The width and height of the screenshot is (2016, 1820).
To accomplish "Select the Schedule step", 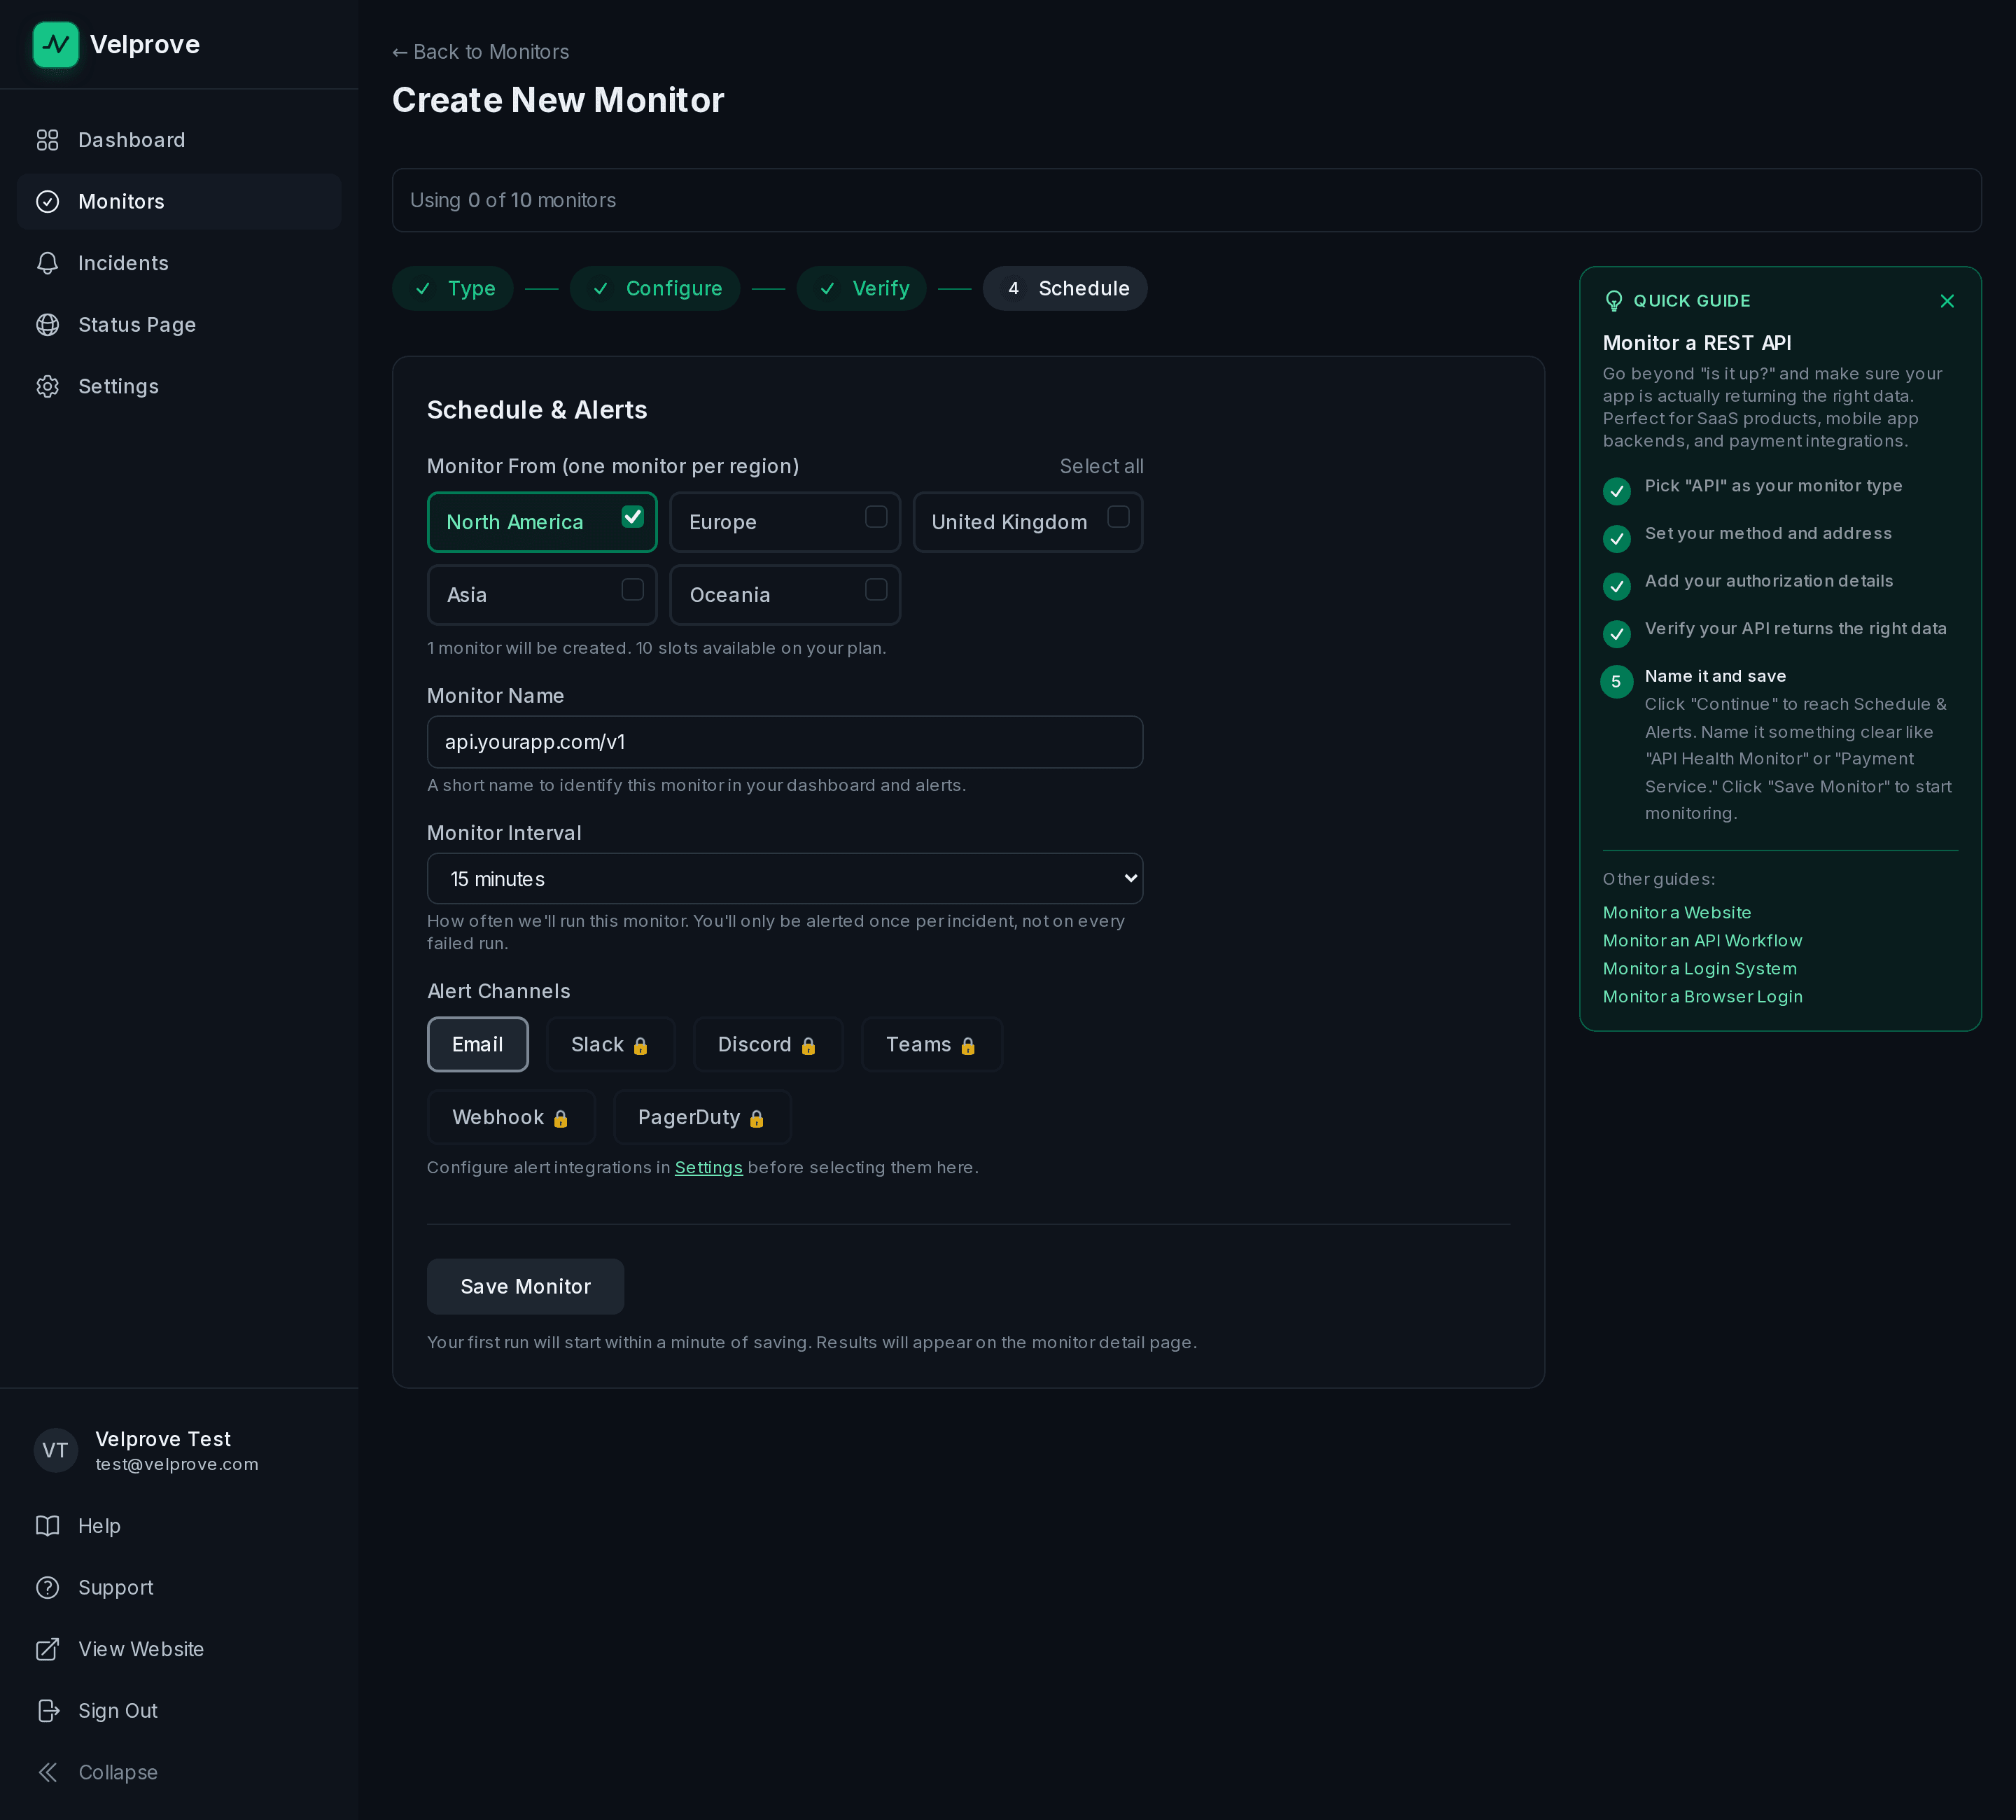I will tap(1065, 289).
